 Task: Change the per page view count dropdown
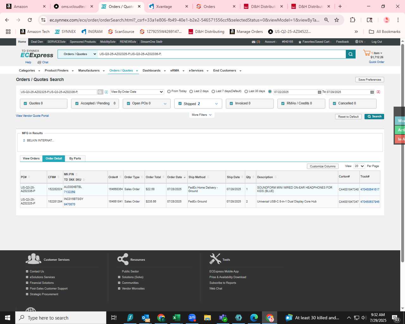pos(359,166)
